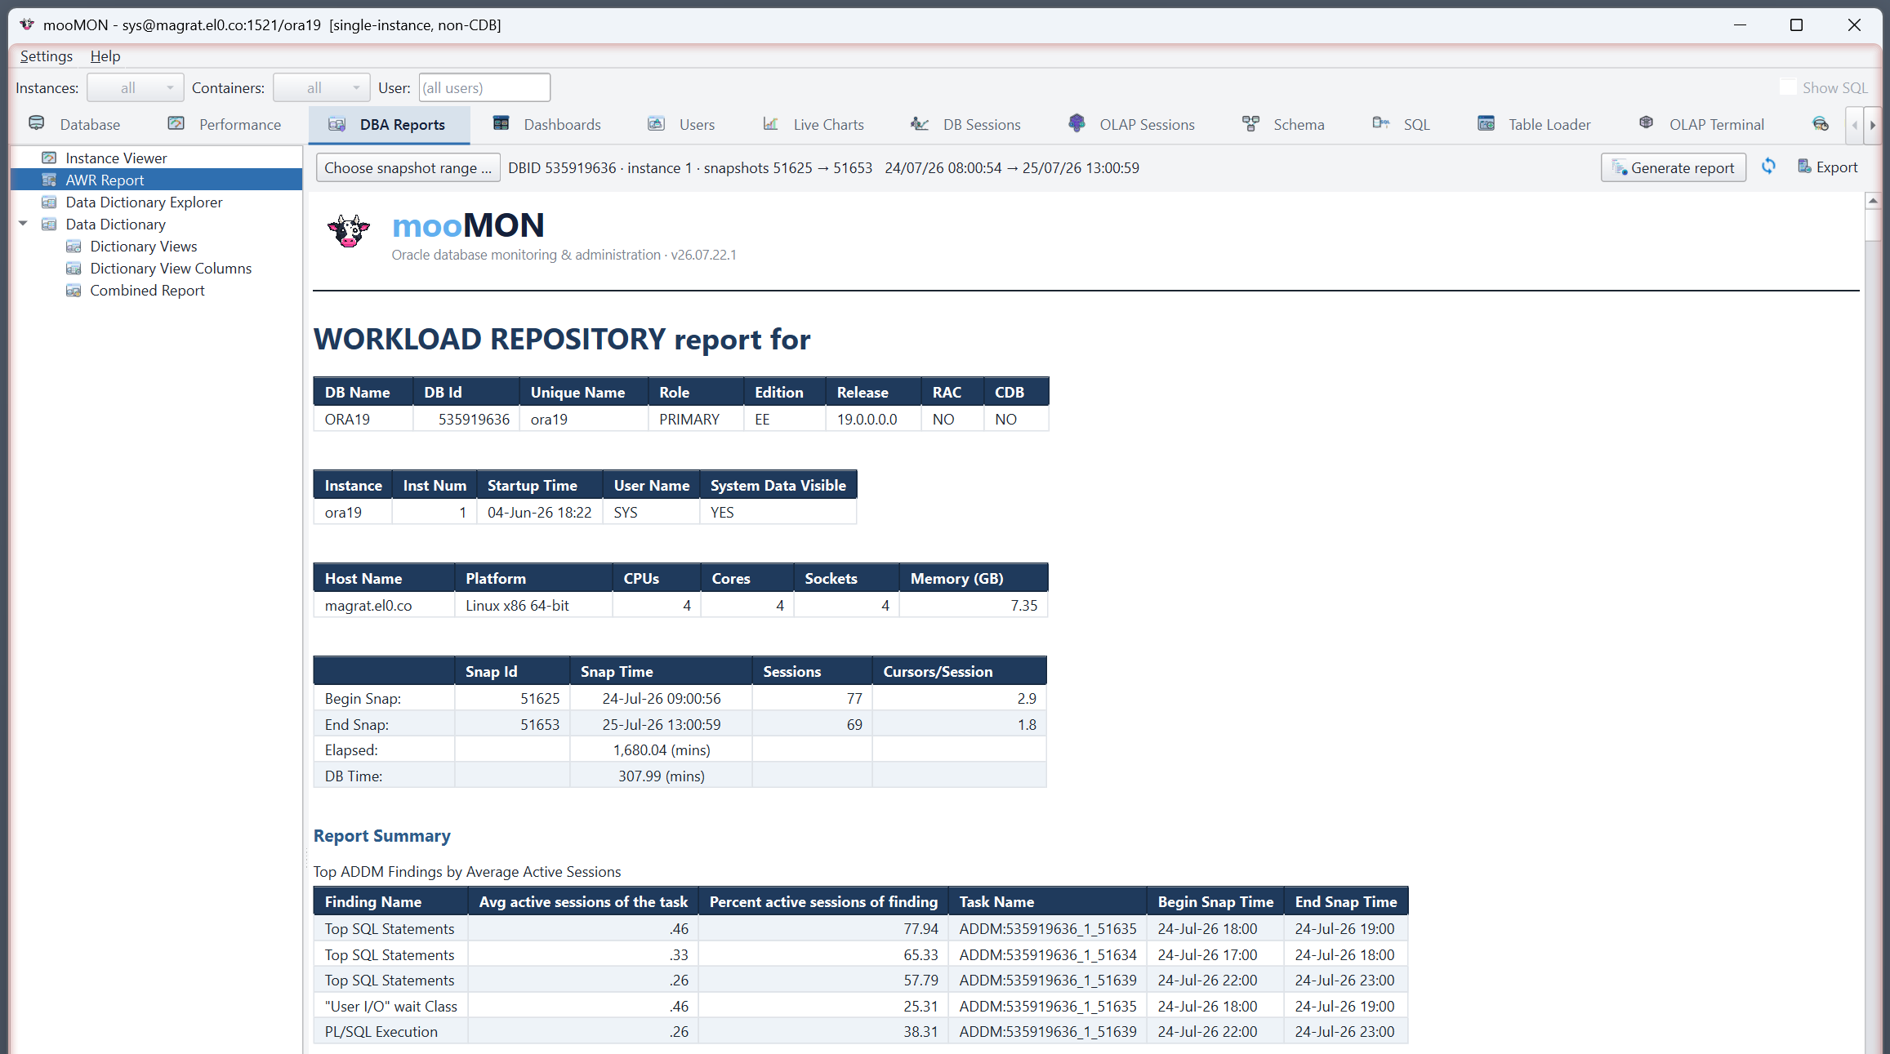Click the mooMON title bar app icon

(x=27, y=24)
